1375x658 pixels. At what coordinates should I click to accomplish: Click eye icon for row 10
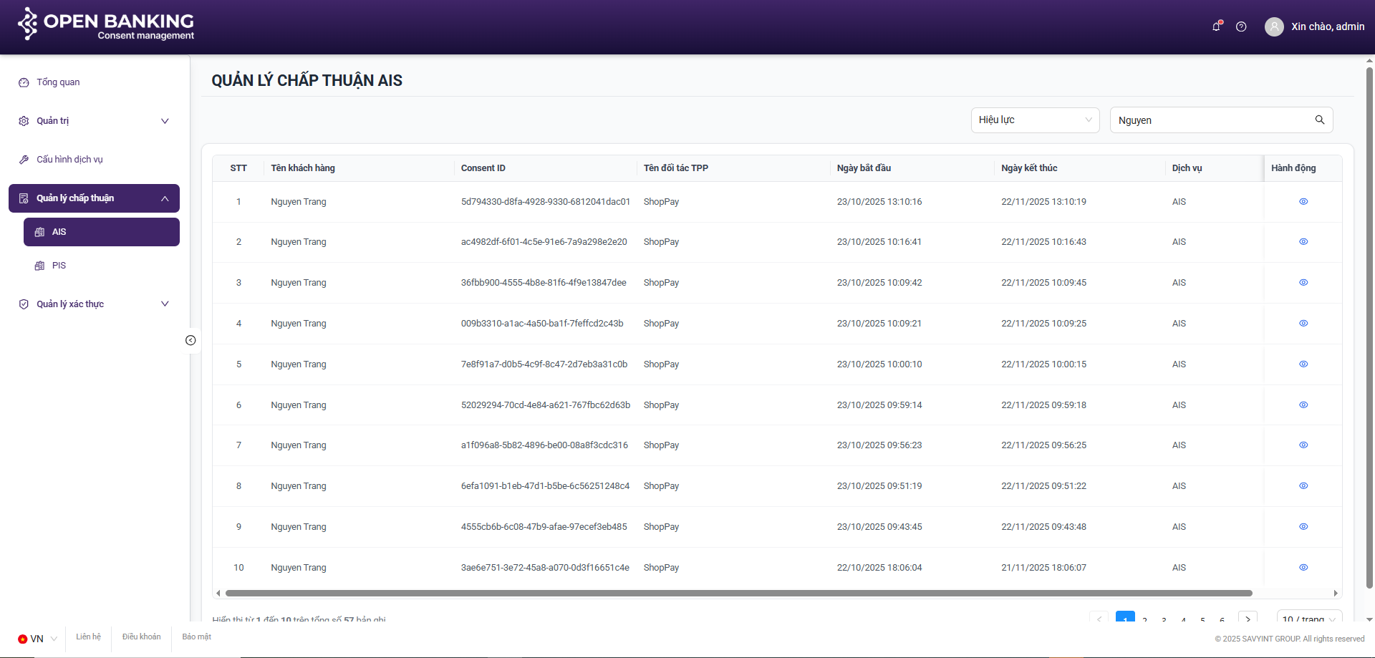pyautogui.click(x=1303, y=568)
